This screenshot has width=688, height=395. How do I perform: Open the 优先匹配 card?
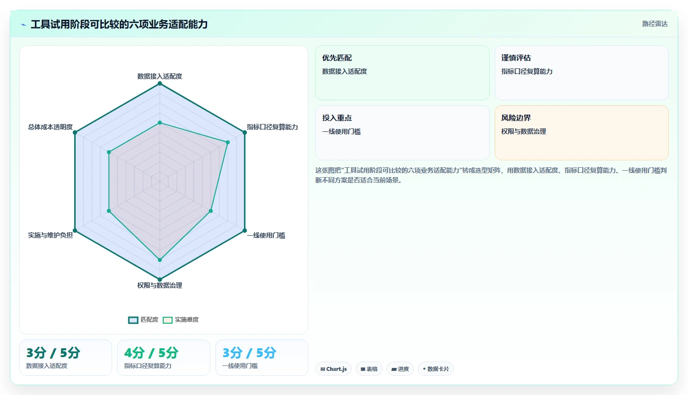point(402,73)
